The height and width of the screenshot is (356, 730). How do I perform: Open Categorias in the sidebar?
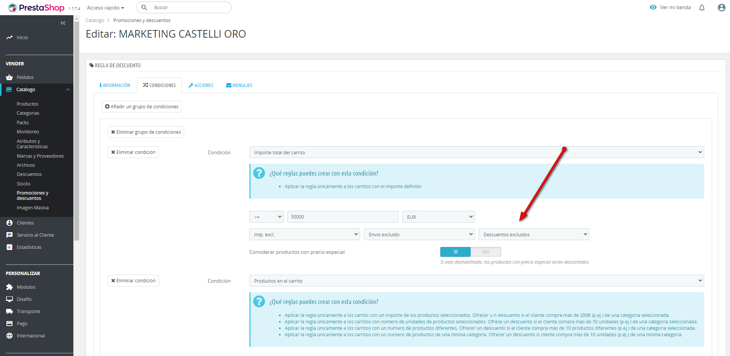tap(28, 113)
